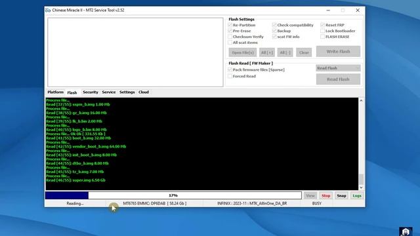Toggle the Reset FRP checkbox

pos(322,25)
